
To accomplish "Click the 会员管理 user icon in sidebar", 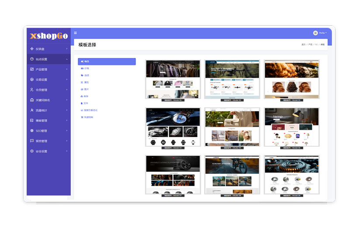I will coord(32,90).
